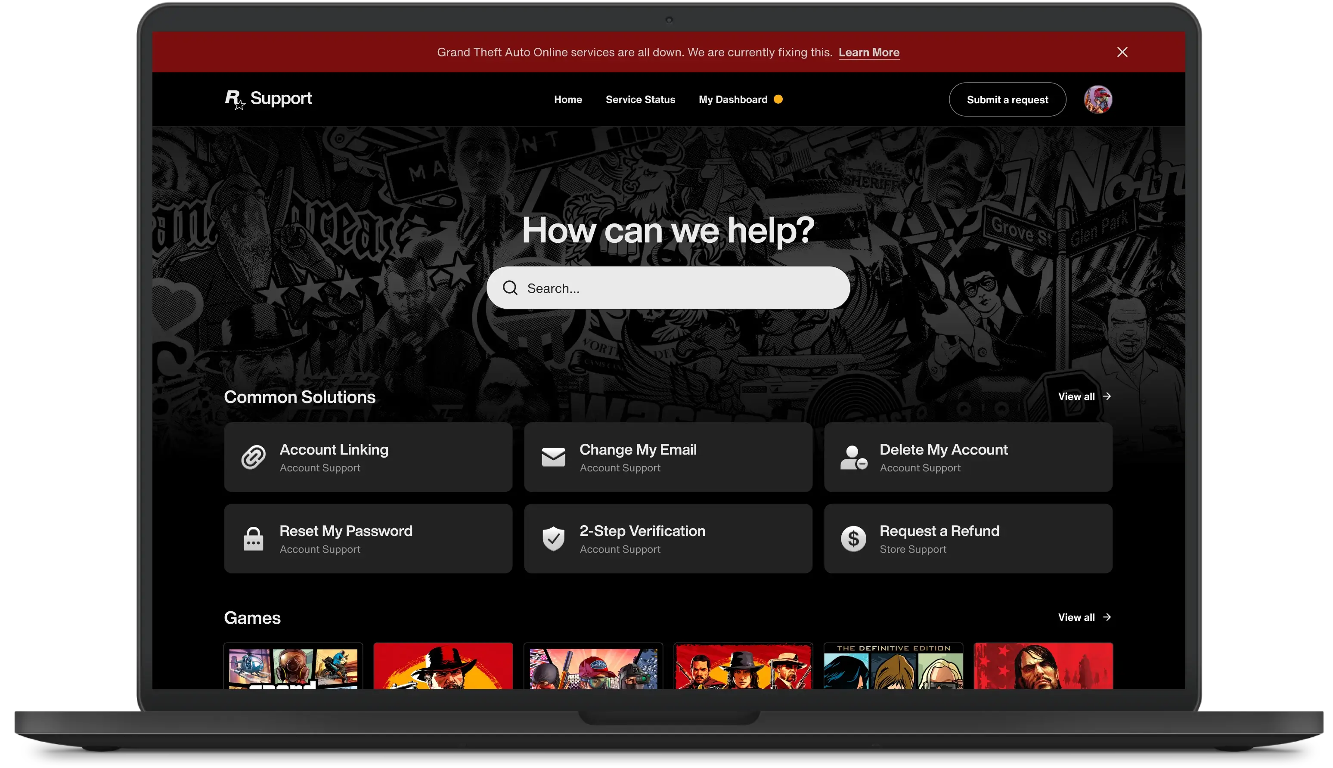Click the Delete My Account user icon
The height and width of the screenshot is (768, 1333).
[x=853, y=457]
